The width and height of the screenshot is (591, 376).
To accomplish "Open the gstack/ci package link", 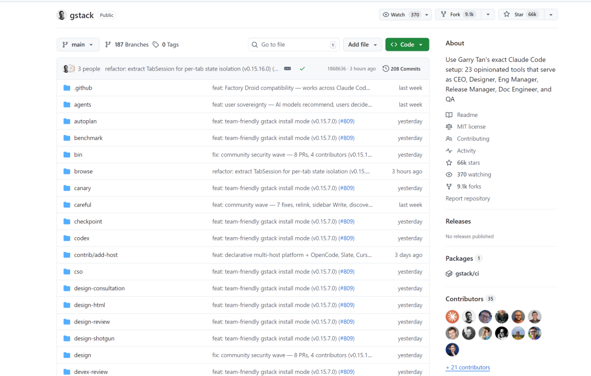I will click(x=463, y=273).
